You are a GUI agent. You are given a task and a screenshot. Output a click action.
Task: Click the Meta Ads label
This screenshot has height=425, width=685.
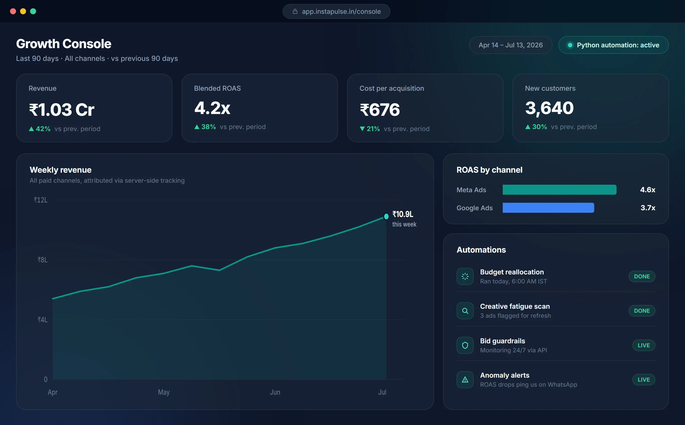click(x=471, y=190)
